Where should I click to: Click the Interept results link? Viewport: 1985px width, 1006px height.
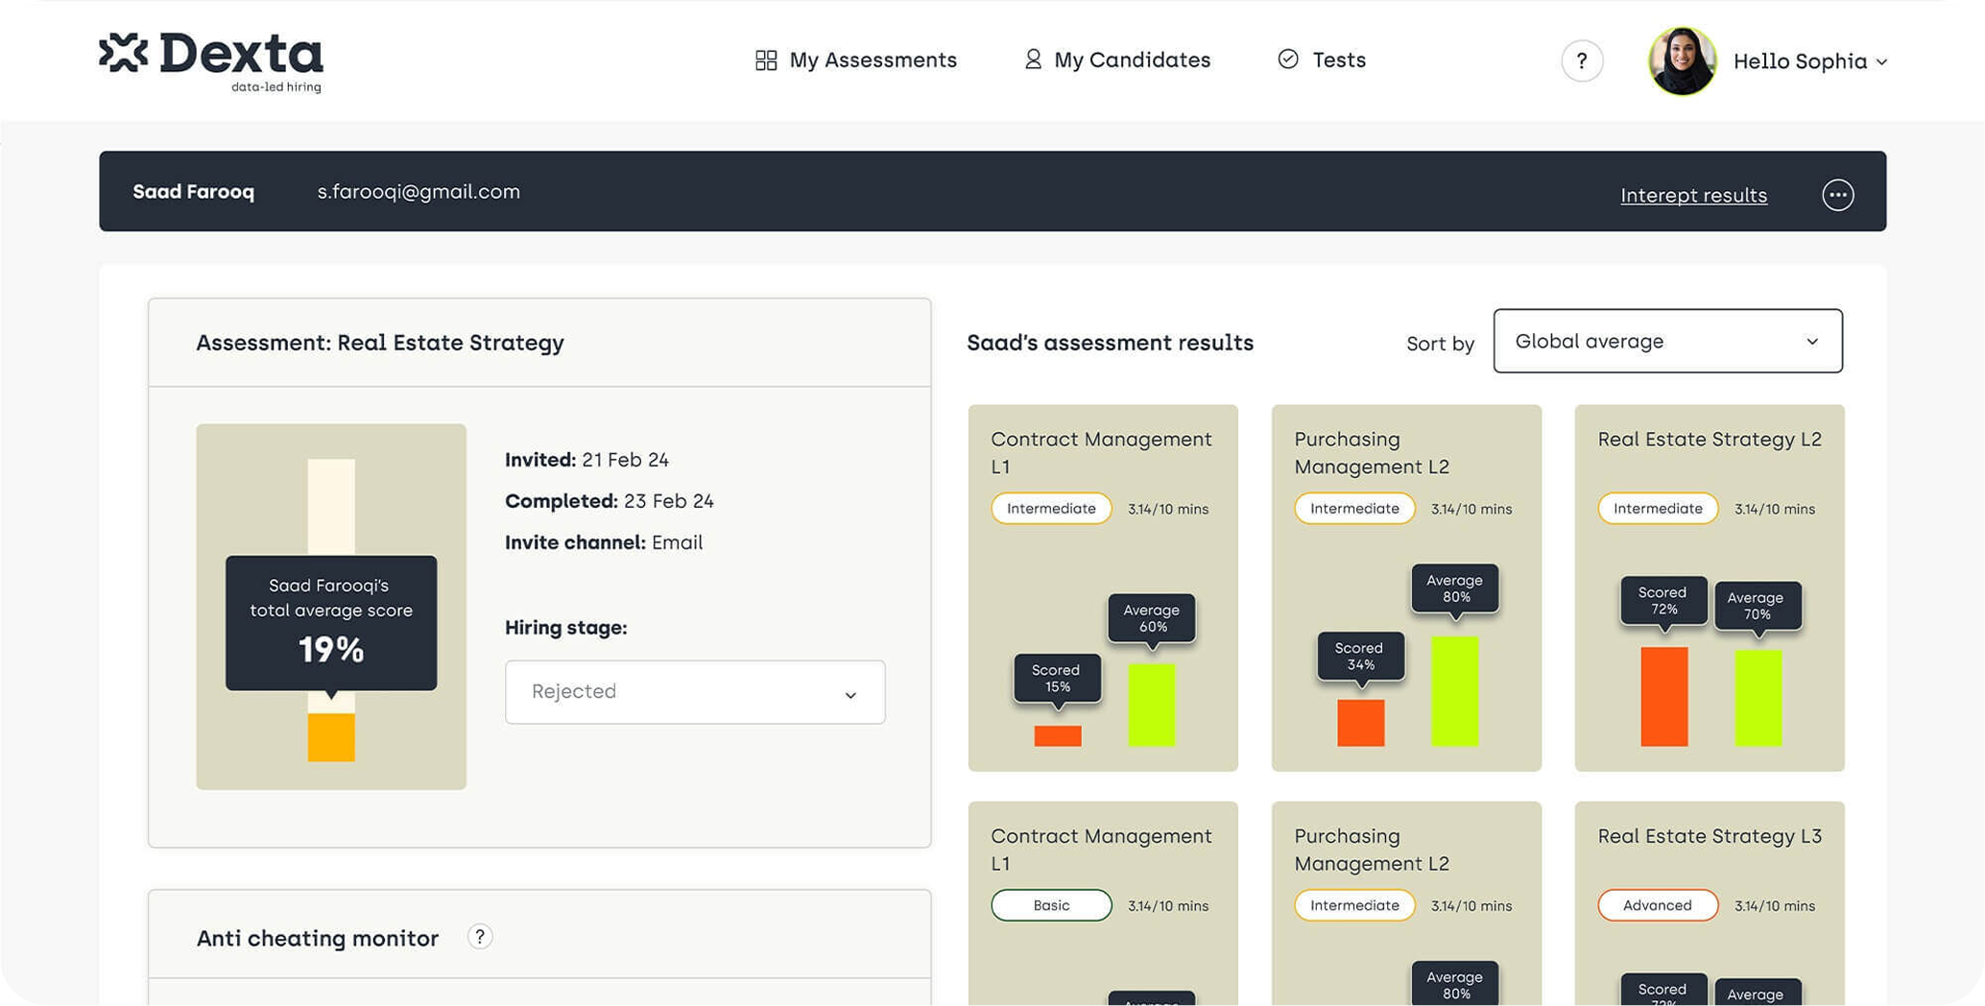pos(1693,196)
